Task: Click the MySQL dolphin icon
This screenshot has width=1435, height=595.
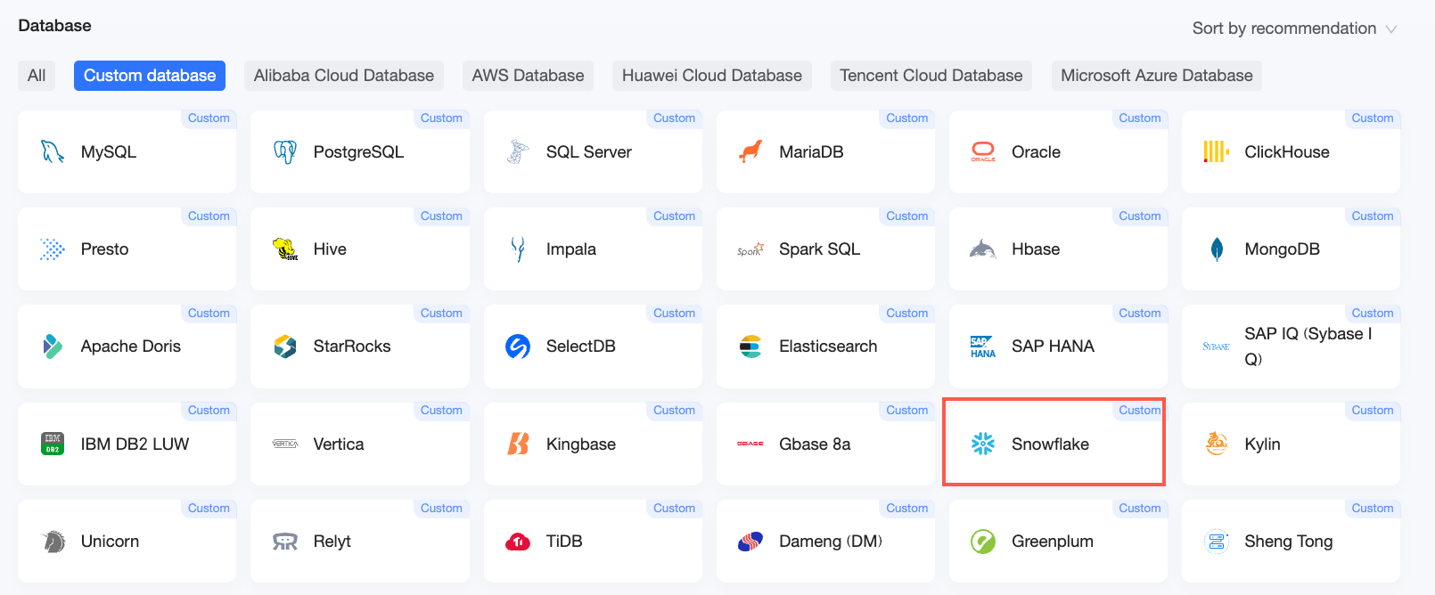Action: (53, 152)
